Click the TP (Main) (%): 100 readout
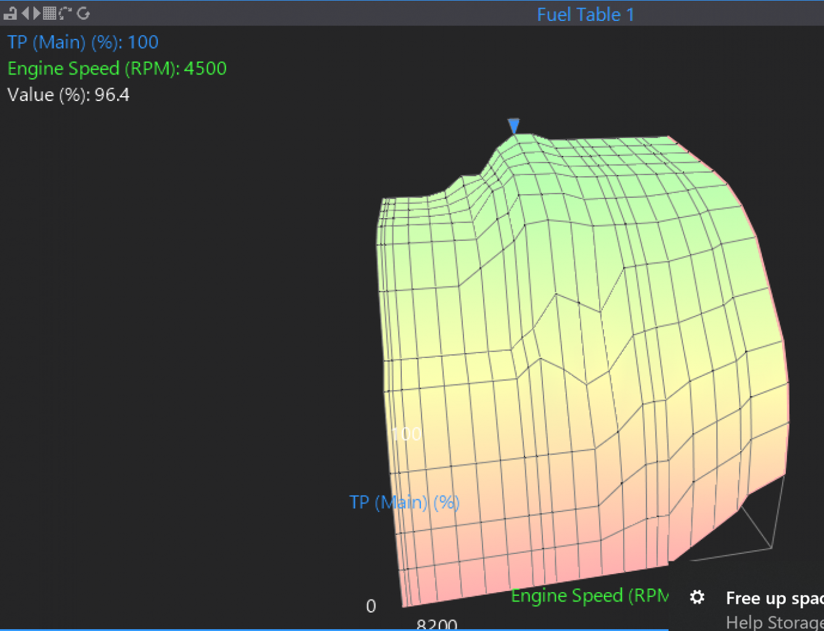This screenshot has width=824, height=631. pyautogui.click(x=83, y=43)
